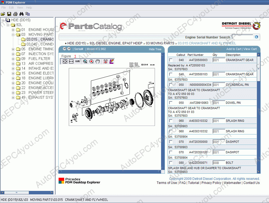Expand the 09 FUEL FILTER folder
The image size is (269, 203).
tap(13, 59)
